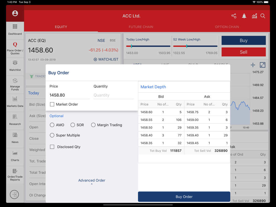
Task: Open Research section
Action: 15,120
